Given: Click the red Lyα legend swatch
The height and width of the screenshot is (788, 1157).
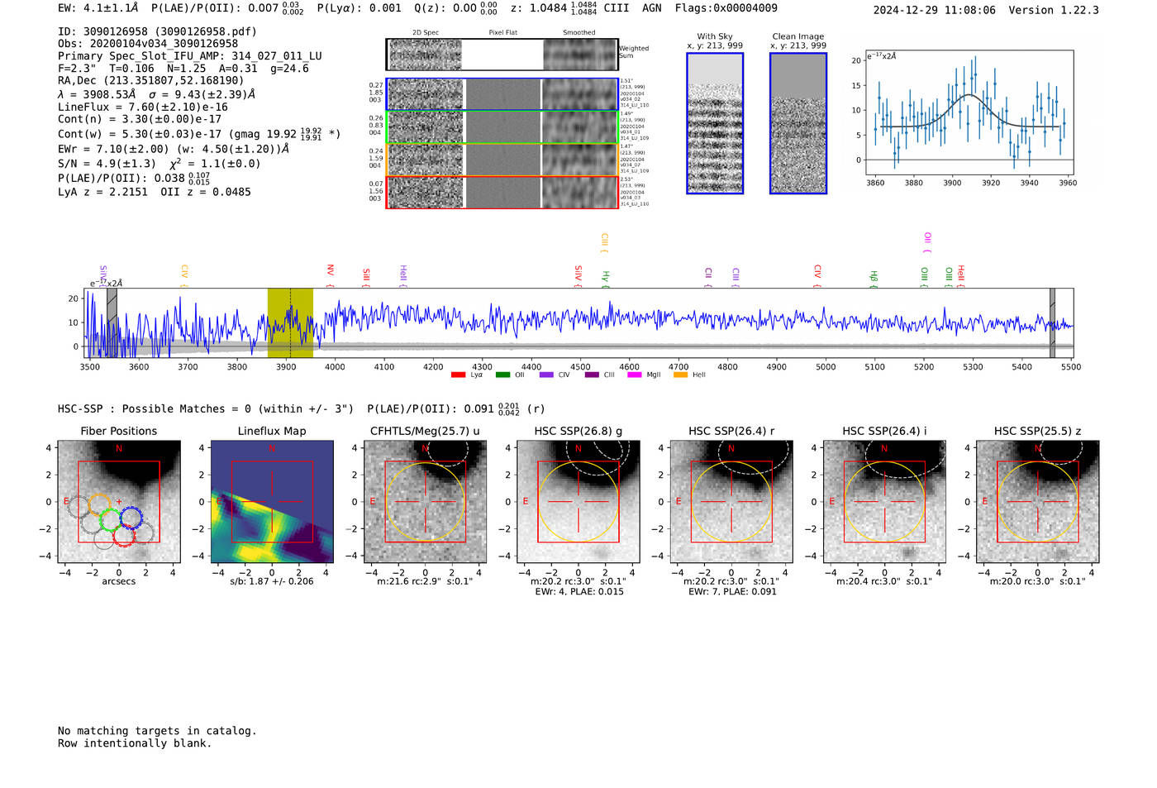Looking at the screenshot, I should (x=458, y=375).
